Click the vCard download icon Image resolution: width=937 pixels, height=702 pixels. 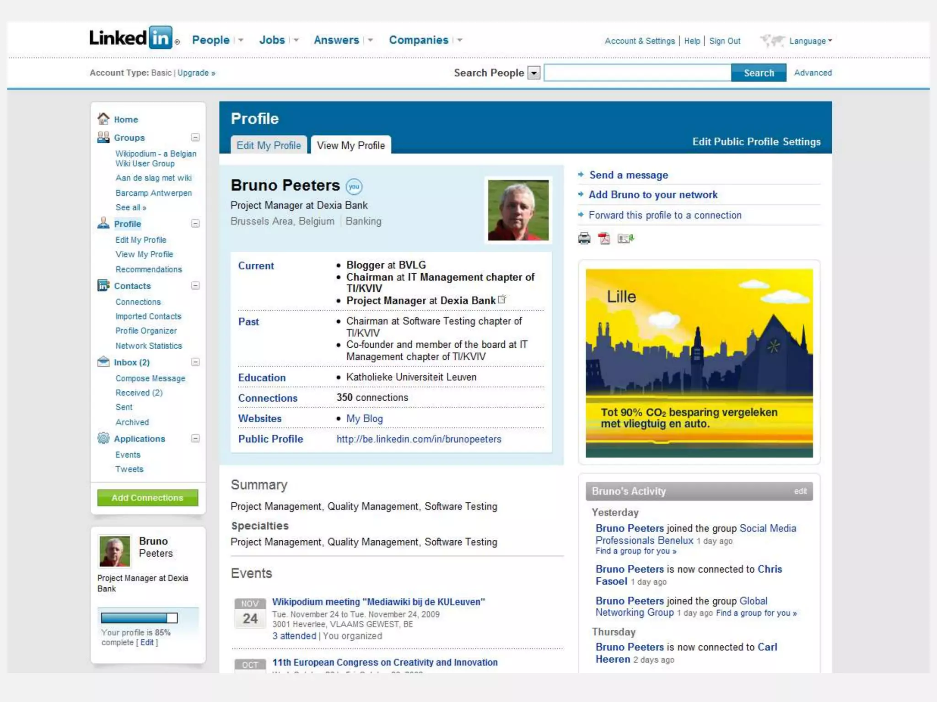point(625,238)
